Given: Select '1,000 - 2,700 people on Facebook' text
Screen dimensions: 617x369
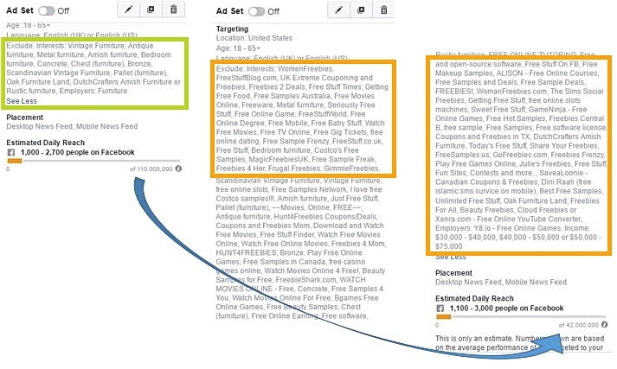Looking at the screenshot, I should (x=78, y=152).
